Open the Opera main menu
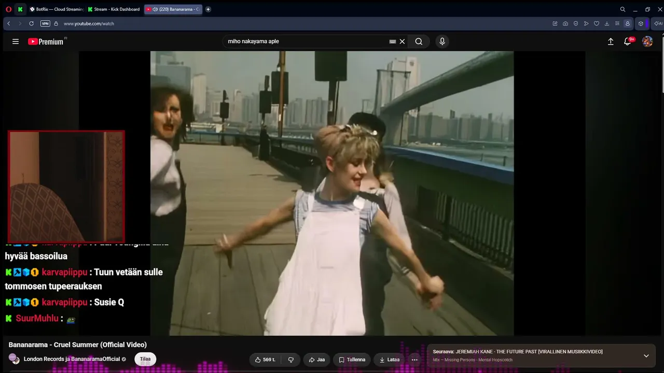 (8, 9)
